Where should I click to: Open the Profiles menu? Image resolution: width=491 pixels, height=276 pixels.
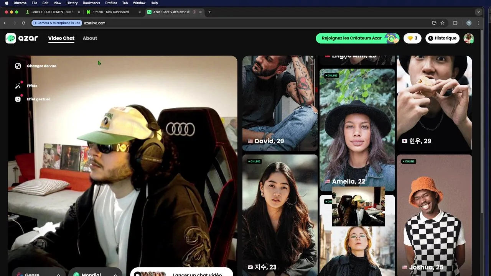[111, 3]
